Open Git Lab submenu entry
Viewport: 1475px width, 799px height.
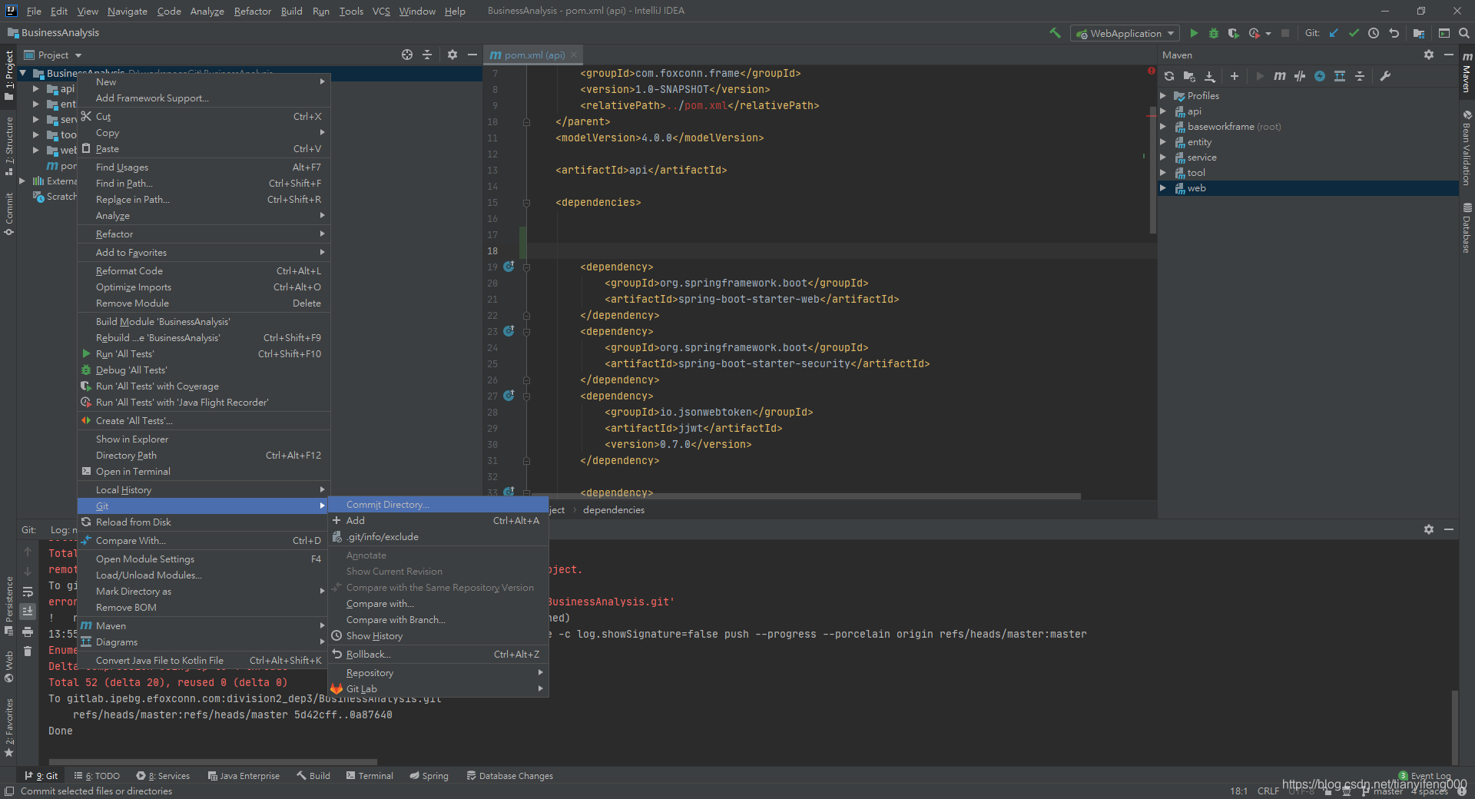click(x=438, y=689)
